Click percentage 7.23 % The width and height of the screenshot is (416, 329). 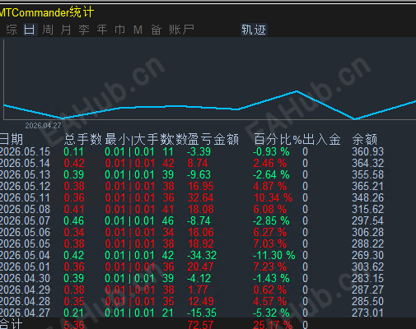[270, 266]
